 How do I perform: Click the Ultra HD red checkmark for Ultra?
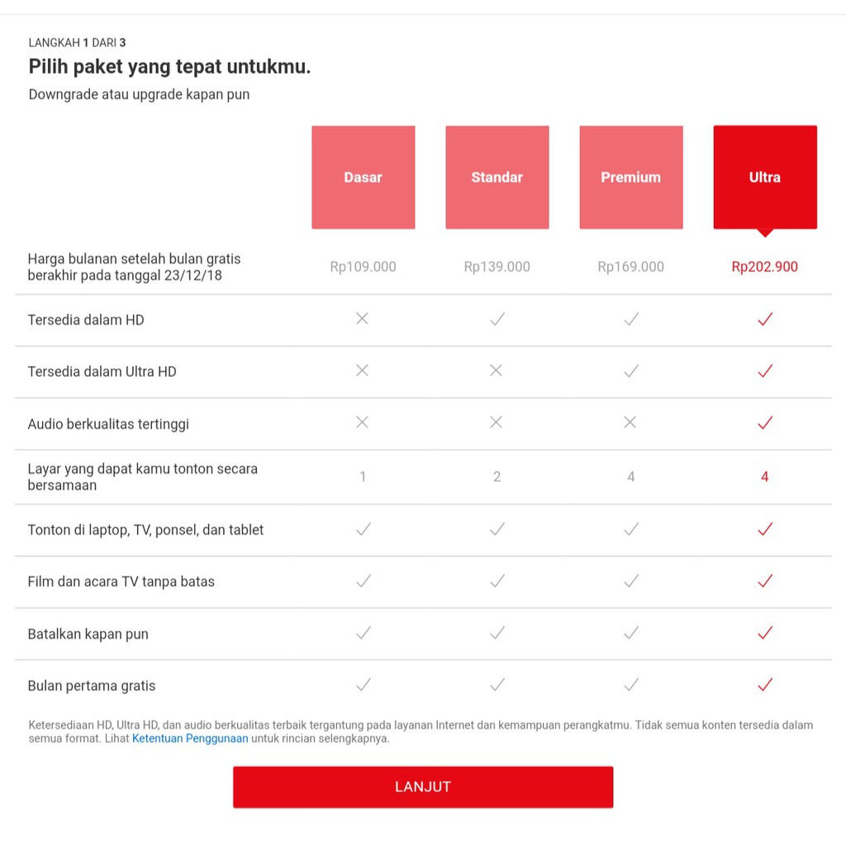coord(764,371)
